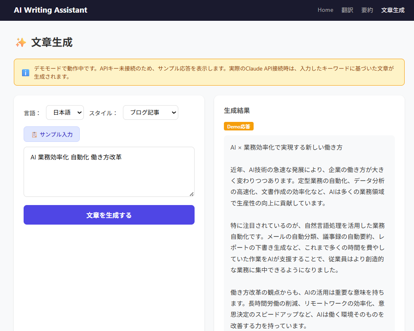Click the resize handle of the keyword textarea
Viewport: 414px width, 331px height.
(192, 194)
